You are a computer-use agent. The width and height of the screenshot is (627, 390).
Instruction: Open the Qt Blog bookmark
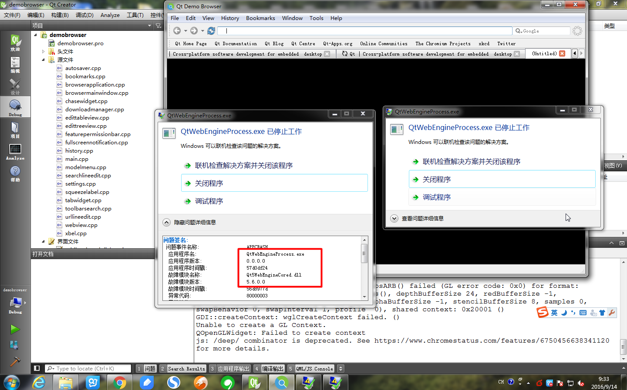(274, 43)
